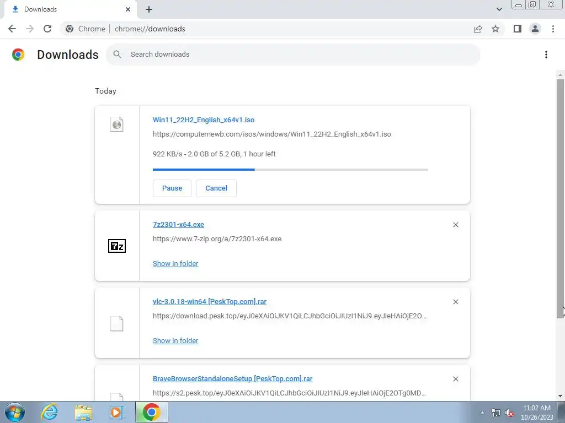Cancel the Win11 ISO download
This screenshot has width=565, height=423.
(216, 188)
